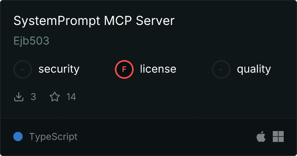Image resolution: width=297 pixels, height=156 pixels.
Task: Click the star count 14
Action: [x=71, y=97]
